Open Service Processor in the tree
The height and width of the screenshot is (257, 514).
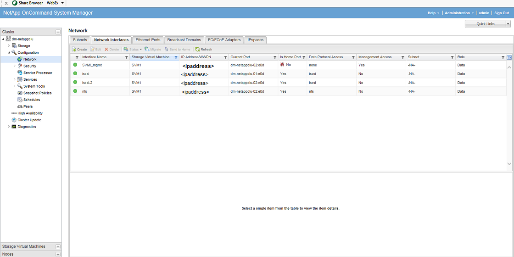[x=38, y=73]
